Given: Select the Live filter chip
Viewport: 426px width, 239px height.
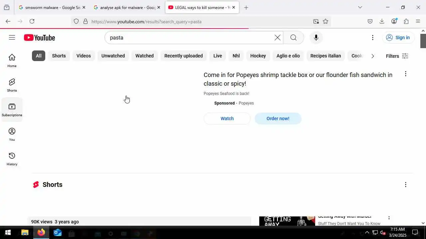Looking at the screenshot, I should point(218,56).
